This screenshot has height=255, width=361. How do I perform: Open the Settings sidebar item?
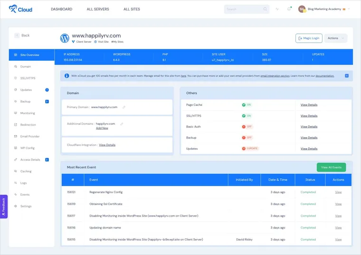tap(31, 206)
